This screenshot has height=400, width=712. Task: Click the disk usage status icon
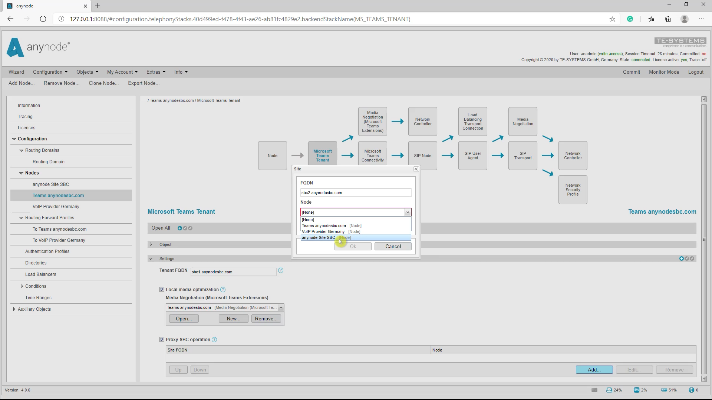[x=609, y=390]
